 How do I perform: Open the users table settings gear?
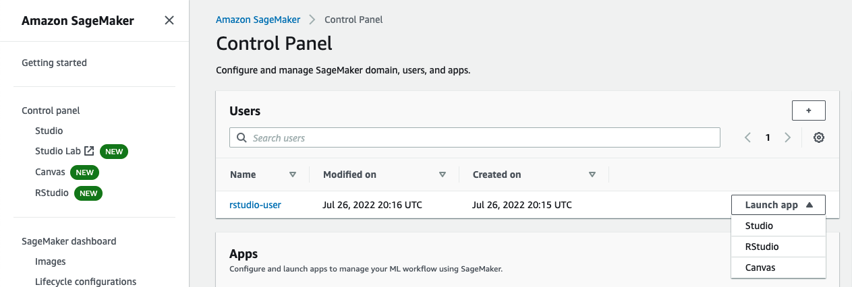pyautogui.click(x=819, y=137)
